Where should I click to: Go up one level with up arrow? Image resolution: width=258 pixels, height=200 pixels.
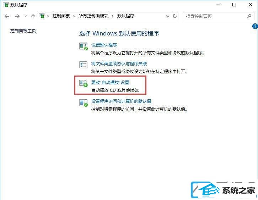[33, 16]
